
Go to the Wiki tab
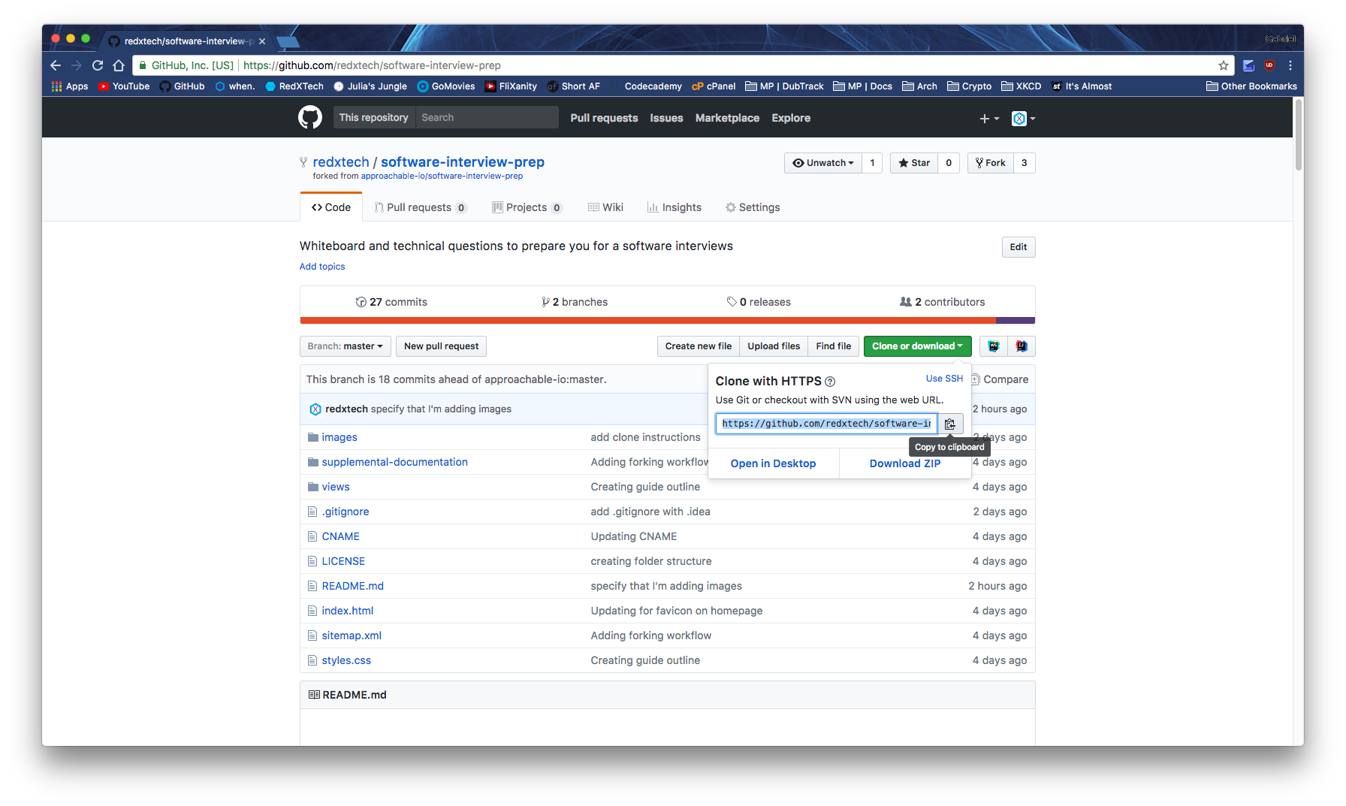click(x=605, y=207)
